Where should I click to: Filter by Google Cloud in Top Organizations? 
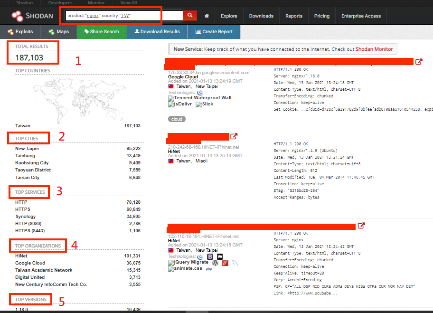pyautogui.click(x=30, y=263)
